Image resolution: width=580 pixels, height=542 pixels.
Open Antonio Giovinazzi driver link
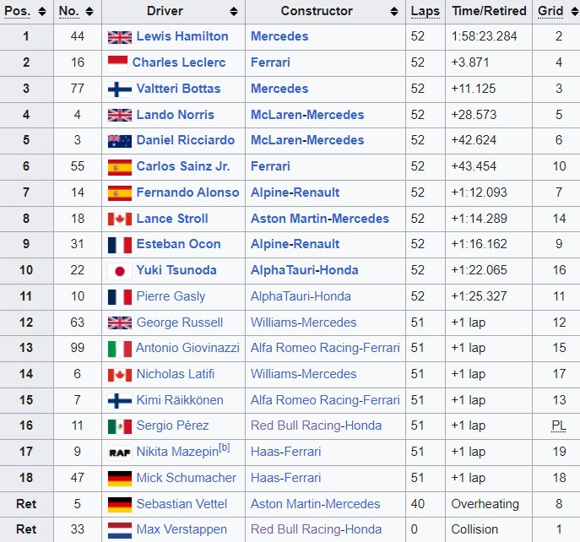[187, 348]
